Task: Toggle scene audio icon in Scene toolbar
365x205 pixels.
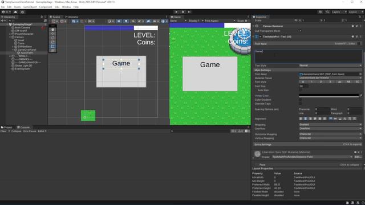Action: point(133,21)
